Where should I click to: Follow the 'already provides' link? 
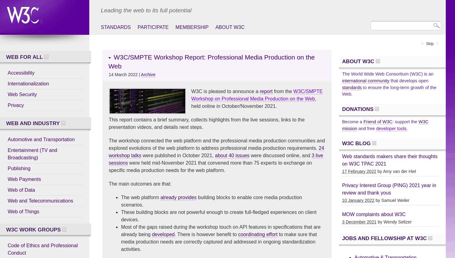(178, 198)
